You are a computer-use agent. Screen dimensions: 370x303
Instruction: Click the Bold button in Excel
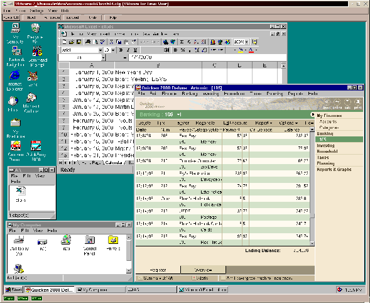coord(121,50)
